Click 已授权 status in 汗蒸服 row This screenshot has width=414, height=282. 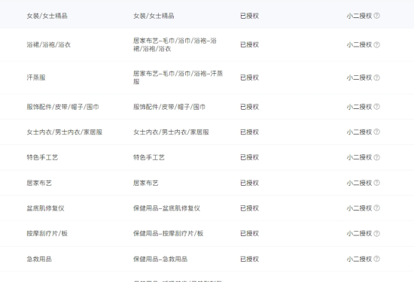(x=249, y=77)
